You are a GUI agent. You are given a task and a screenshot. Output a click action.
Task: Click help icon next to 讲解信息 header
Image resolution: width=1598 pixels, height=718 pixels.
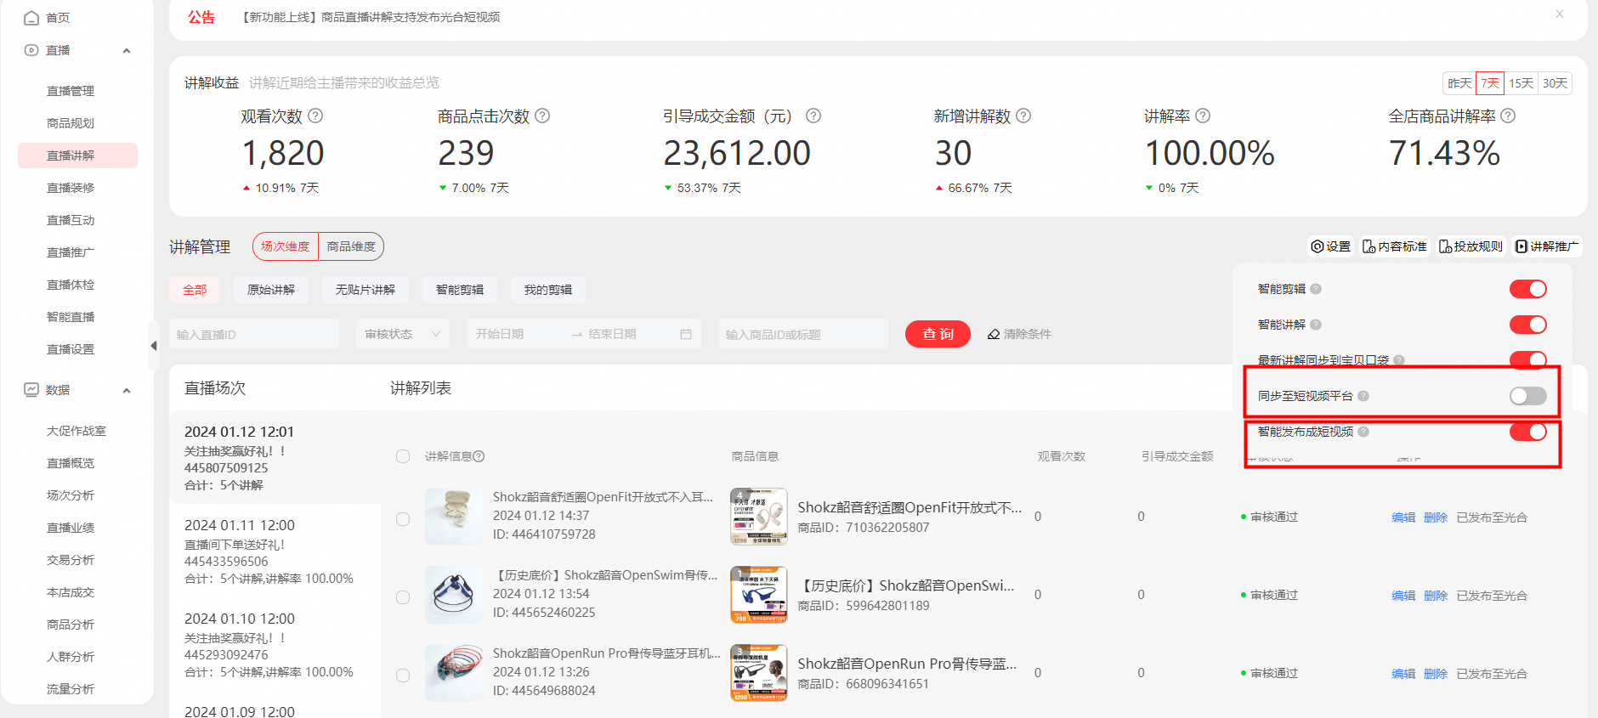(x=479, y=456)
